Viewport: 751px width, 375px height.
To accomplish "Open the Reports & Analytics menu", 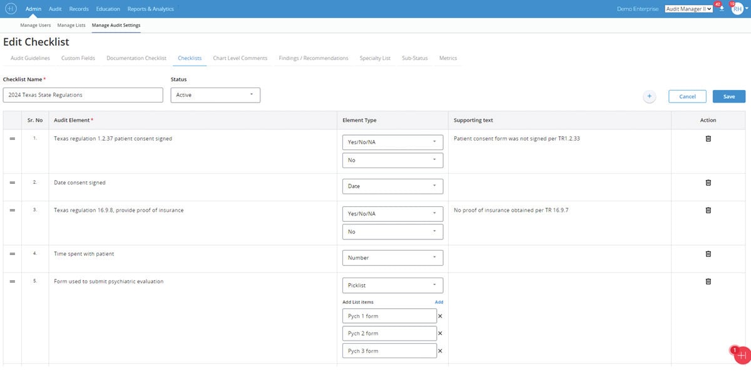I will pos(150,9).
